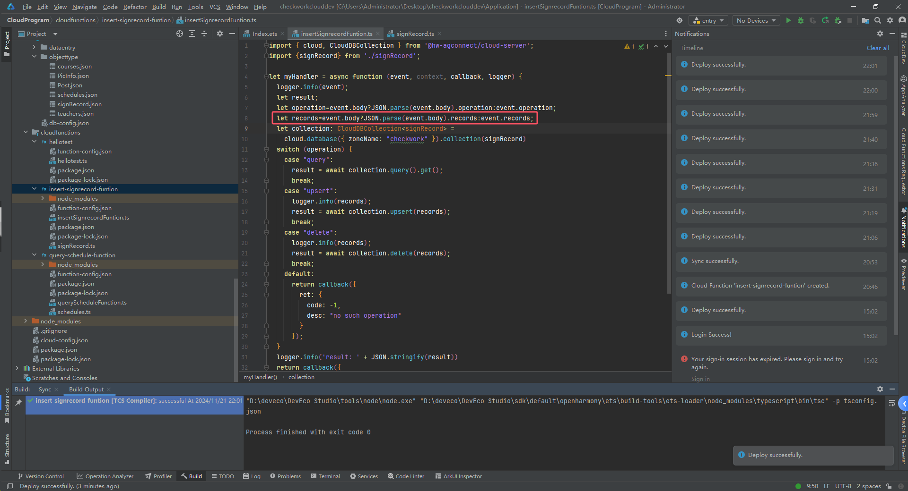Open Version Control tool window
The height and width of the screenshot is (491, 908).
41,476
